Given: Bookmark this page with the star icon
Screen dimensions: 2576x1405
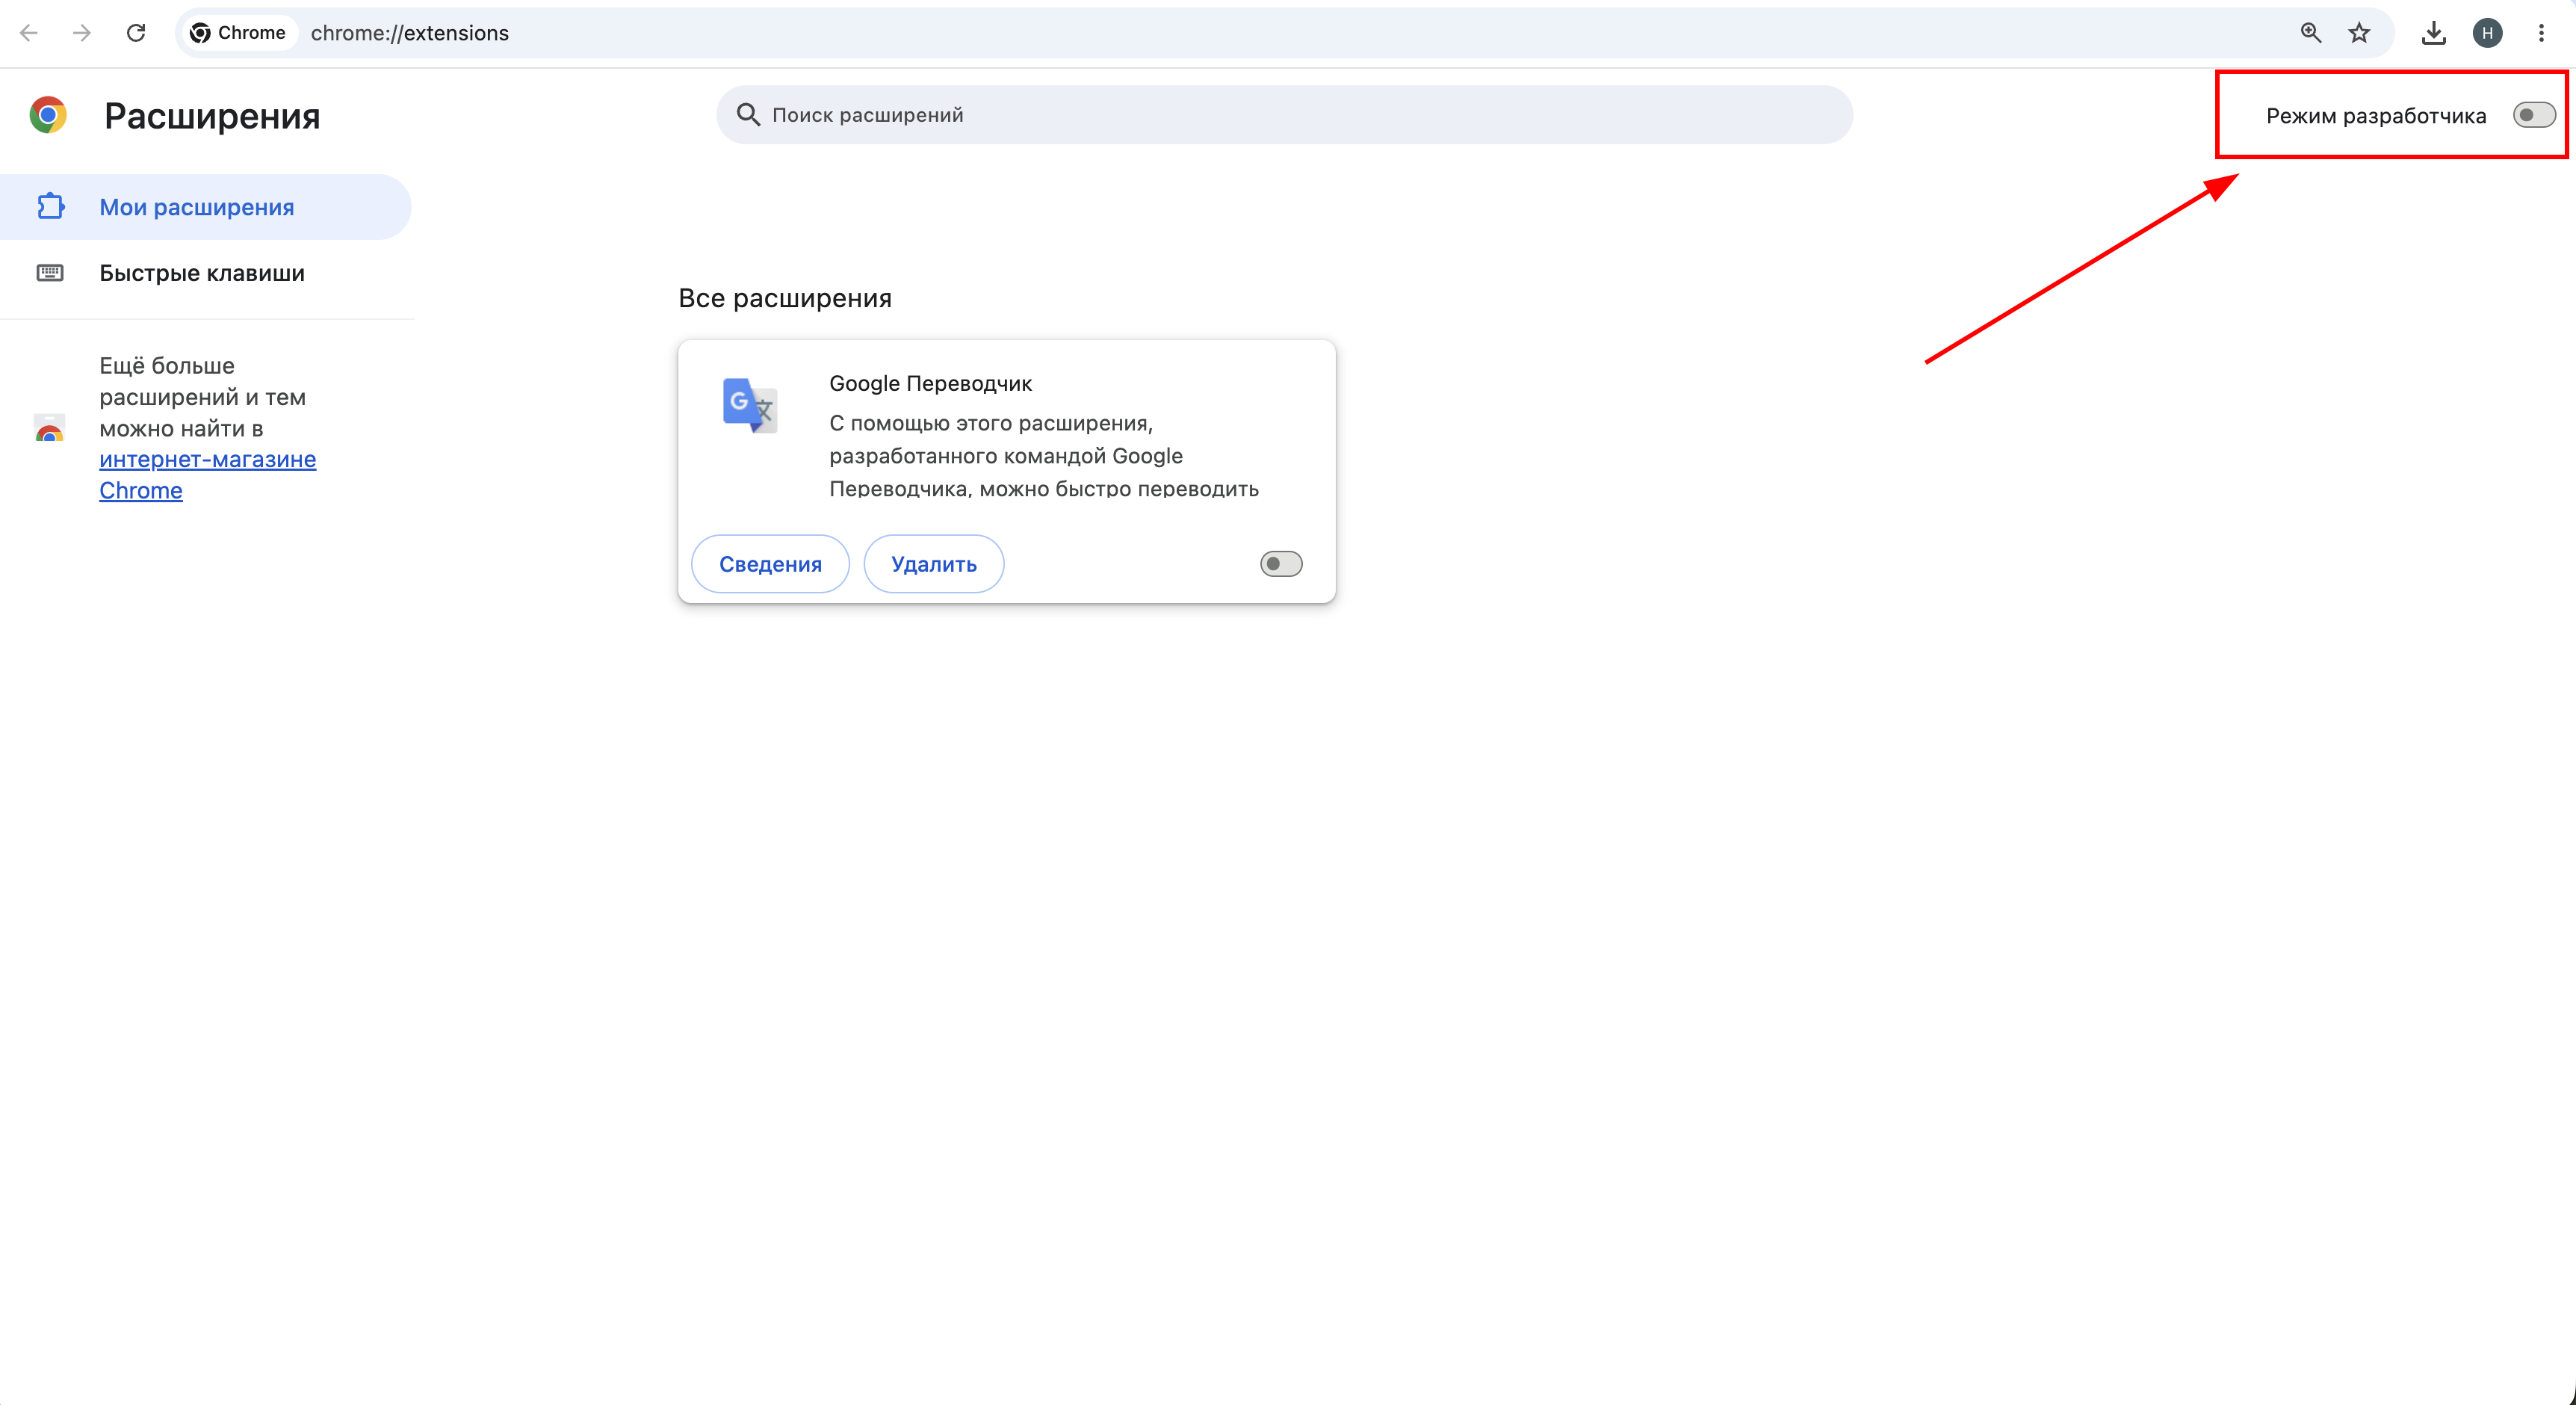Looking at the screenshot, I should 2359,33.
